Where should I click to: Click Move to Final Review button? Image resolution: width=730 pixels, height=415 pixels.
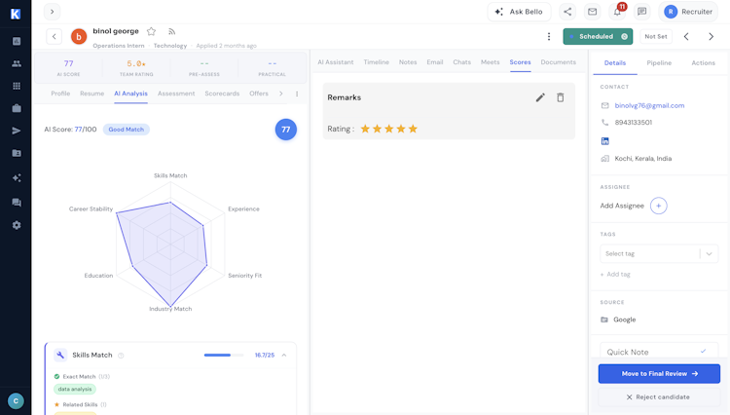(659, 373)
